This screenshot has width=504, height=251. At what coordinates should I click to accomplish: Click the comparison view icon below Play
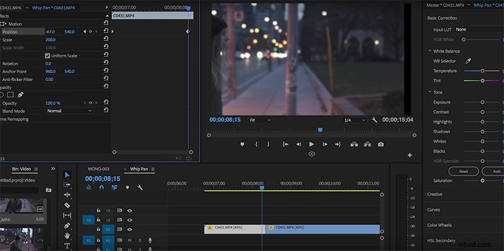point(312,154)
